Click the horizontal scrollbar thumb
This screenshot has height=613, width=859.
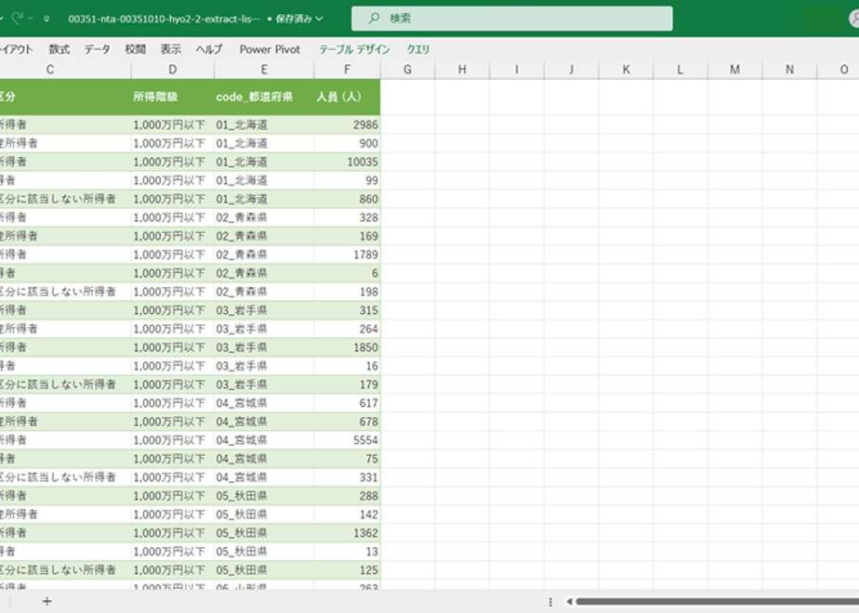717,602
